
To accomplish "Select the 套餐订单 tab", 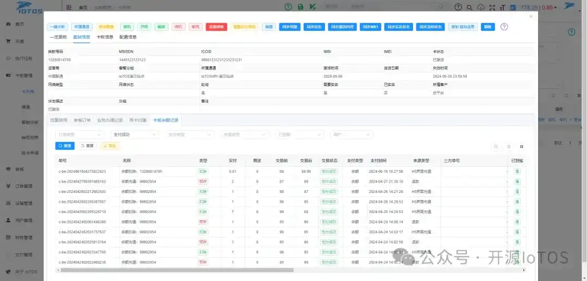I will point(82,120).
